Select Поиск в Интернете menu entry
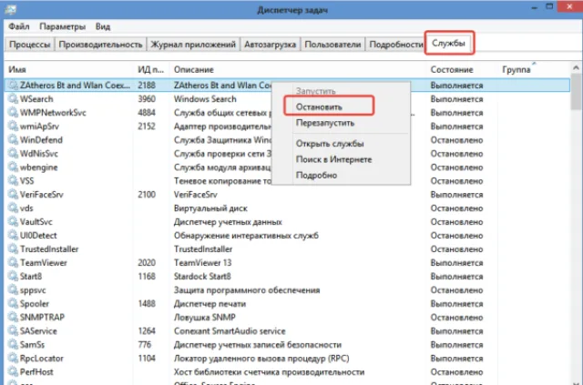Viewport: 583px width, 385px height. (333, 159)
